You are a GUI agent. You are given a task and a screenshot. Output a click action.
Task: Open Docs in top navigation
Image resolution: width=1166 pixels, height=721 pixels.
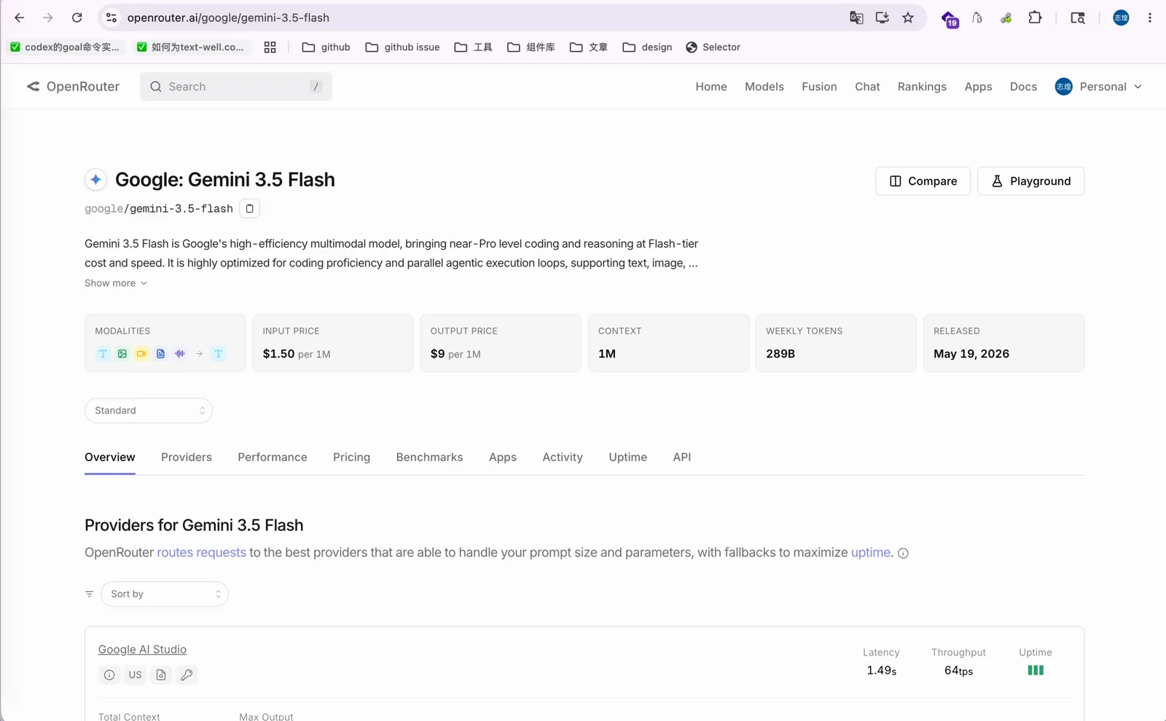pyautogui.click(x=1023, y=87)
